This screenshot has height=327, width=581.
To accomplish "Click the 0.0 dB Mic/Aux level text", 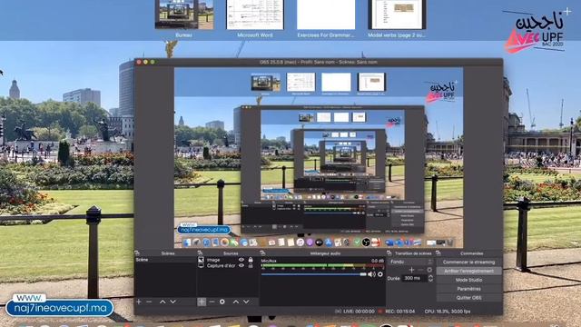I will tap(378, 261).
